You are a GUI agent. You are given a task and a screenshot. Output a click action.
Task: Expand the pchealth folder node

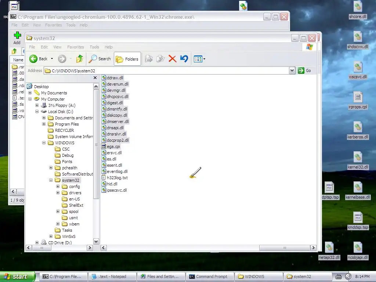51,167
